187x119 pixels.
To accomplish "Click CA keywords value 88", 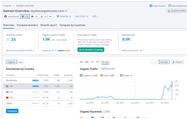I will [71, 92].
